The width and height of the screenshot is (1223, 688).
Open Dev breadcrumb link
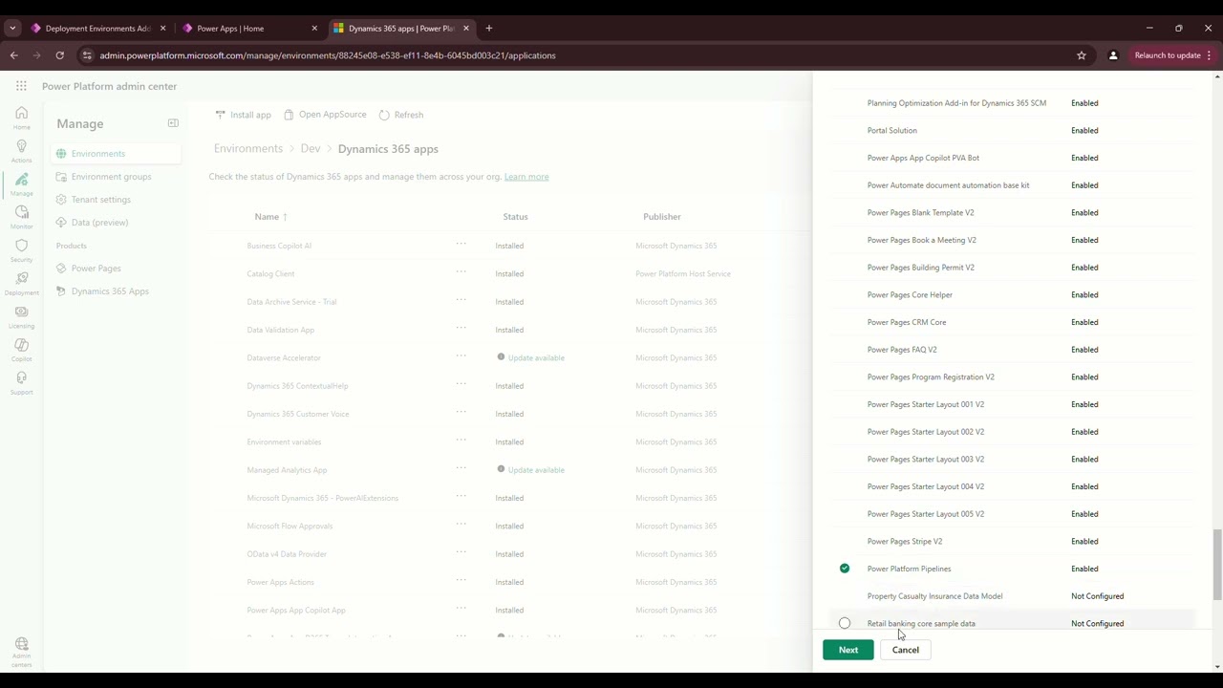[311, 149]
